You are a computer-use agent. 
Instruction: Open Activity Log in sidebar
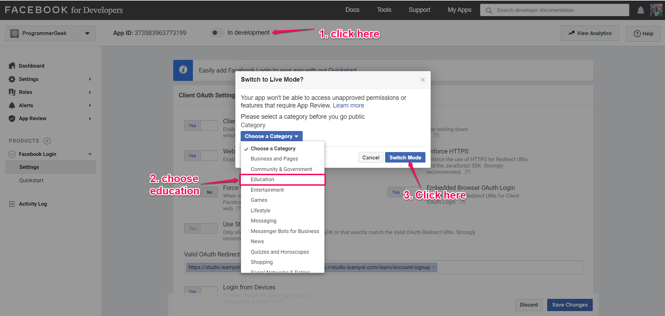pos(33,204)
